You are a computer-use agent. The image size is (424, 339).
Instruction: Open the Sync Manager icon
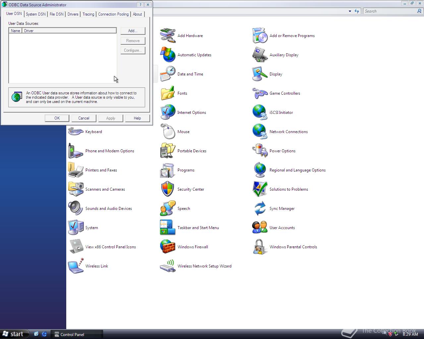pos(260,209)
